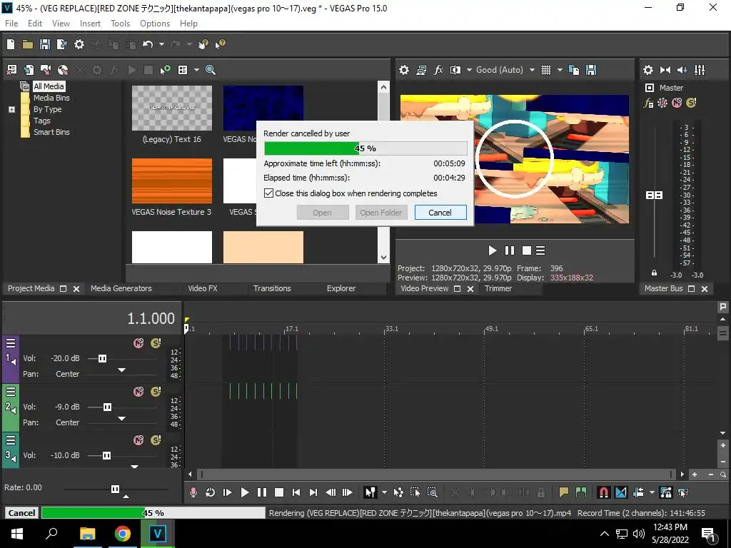This screenshot has height=548, width=731.
Task: Switch to the Explorer tab
Action: tap(341, 288)
